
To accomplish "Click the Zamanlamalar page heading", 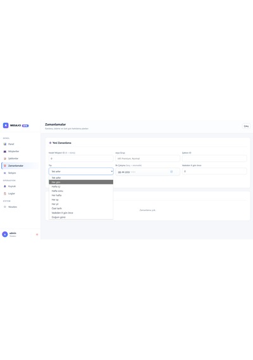I will 56,124.
